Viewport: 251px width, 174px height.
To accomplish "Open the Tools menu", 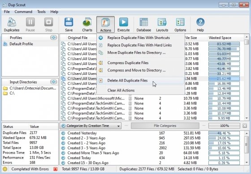I will pyautogui.click(x=41, y=12).
